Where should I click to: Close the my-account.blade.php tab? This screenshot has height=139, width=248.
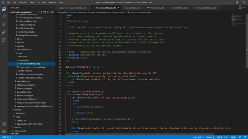(x=118, y=8)
